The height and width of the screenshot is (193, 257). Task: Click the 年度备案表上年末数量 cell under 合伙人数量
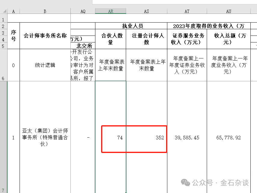[111, 65]
